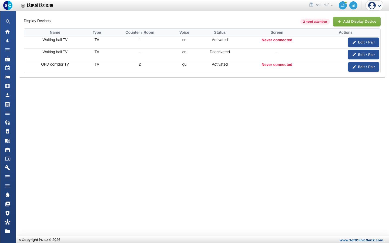Click the 2 need attention badge
The width and height of the screenshot is (389, 243).
pyautogui.click(x=315, y=22)
